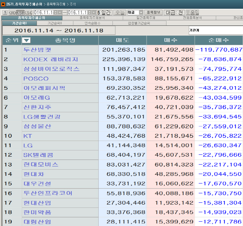This screenshot has height=226, width=243.
Task: Click the 순위 column header
Action: pyautogui.click(x=12, y=40)
